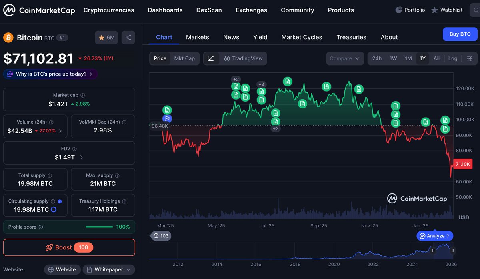This screenshot has height=279, width=480.
Task: Click Why is BTC's price up today
Action: coord(50,74)
